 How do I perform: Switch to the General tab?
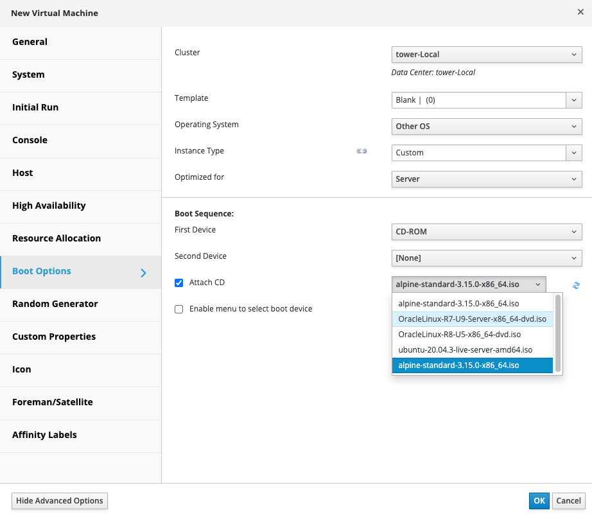click(x=30, y=42)
